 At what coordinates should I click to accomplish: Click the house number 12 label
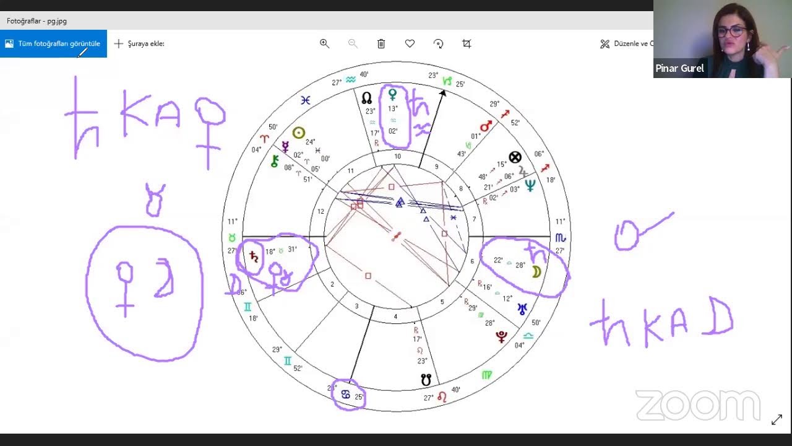[x=321, y=211]
